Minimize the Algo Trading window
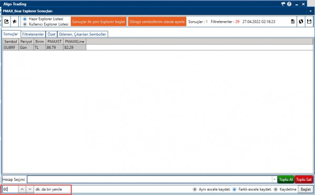This screenshot has width=315, height=195. pos(297,4)
